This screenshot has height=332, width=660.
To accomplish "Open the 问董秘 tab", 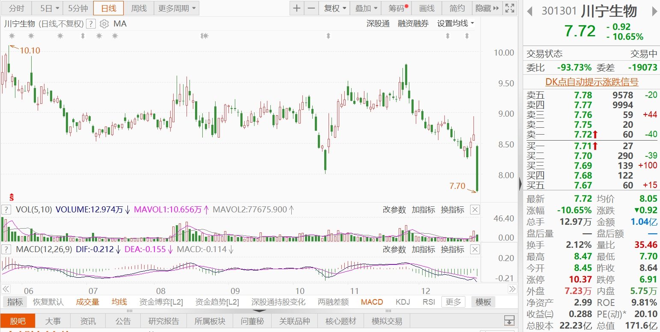I will tap(252, 321).
